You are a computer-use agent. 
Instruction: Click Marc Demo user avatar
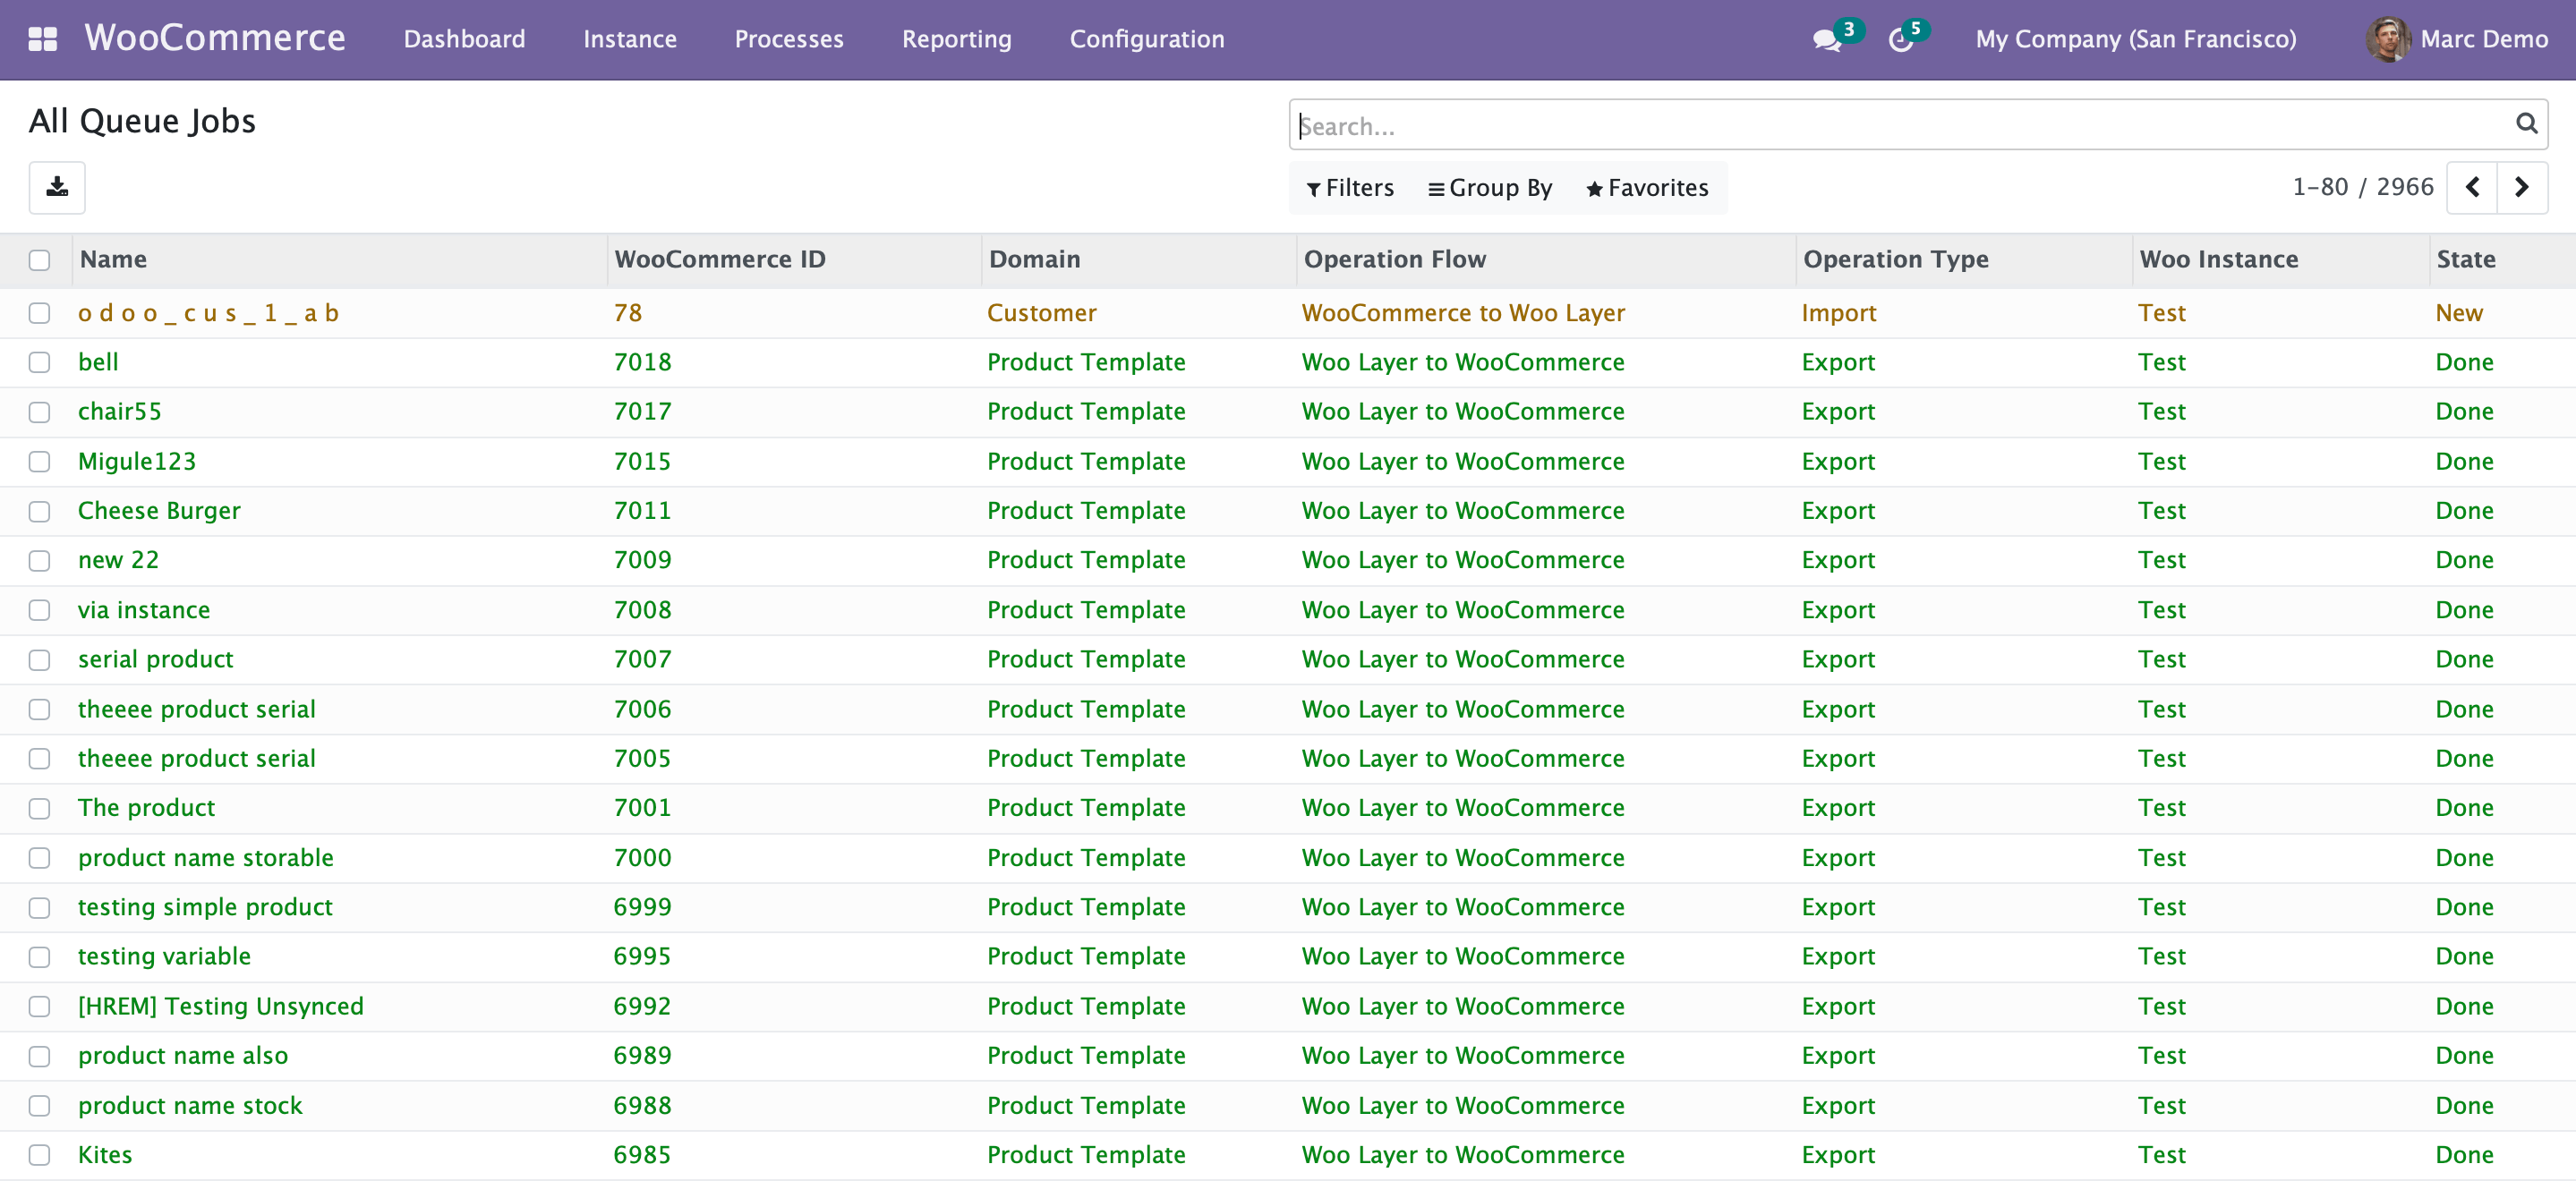click(x=2388, y=39)
